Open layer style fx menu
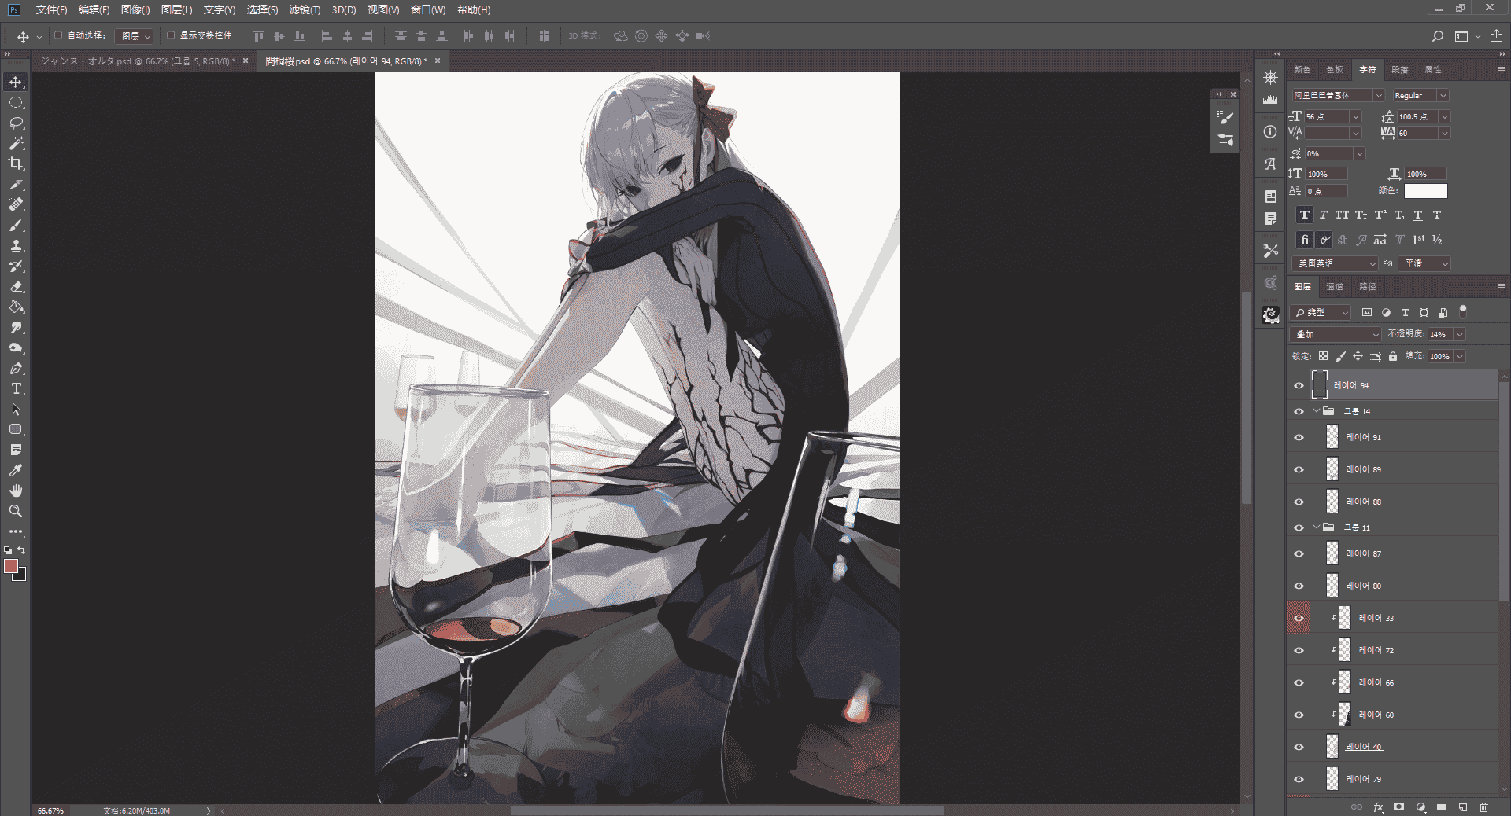This screenshot has width=1511, height=816. pyautogui.click(x=1378, y=807)
